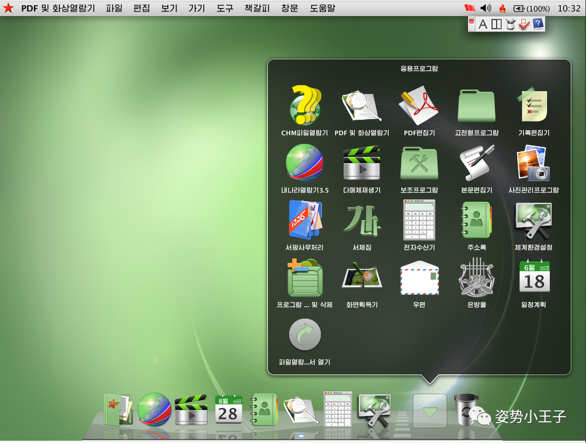The width and height of the screenshot is (586, 443).
Task: Click the blue help book icon on input toolbar
Action: coord(538,24)
